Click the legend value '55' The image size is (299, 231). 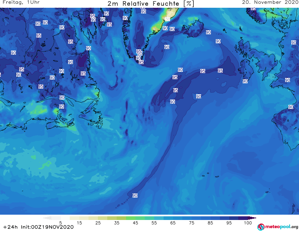click(x=154, y=223)
